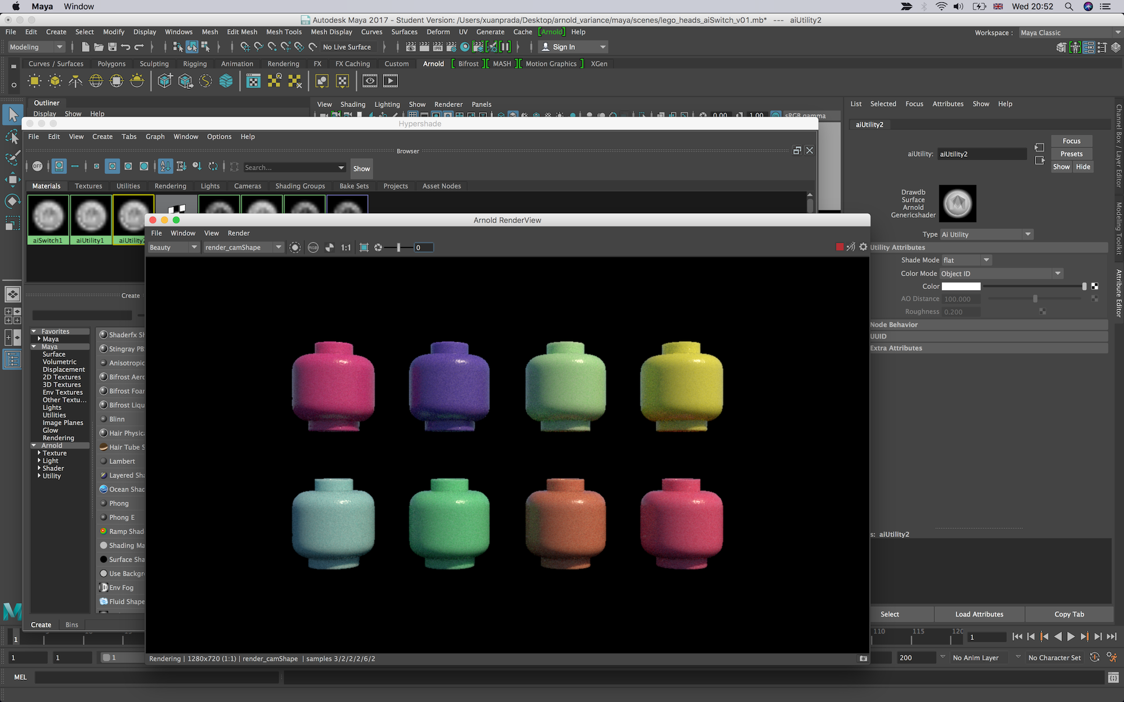Viewport: 1124px width, 702px height.
Task: Select the Rotate tool in toolbox
Action: [12, 201]
